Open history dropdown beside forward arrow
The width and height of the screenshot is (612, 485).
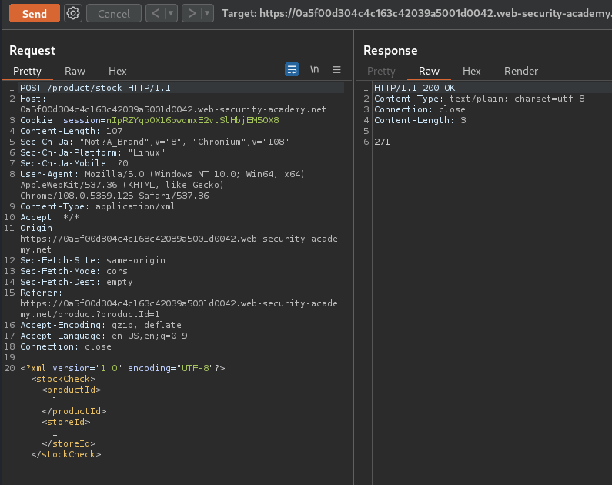coord(207,14)
